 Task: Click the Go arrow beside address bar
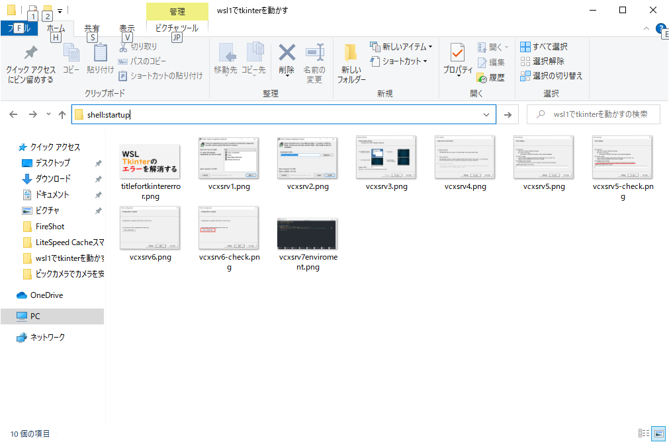coord(508,114)
